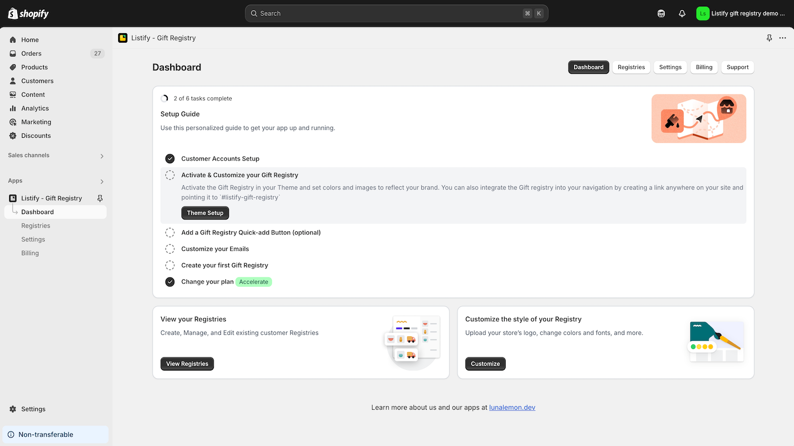The width and height of the screenshot is (794, 446).
Task: Switch to the Registries tab
Action: 631,67
